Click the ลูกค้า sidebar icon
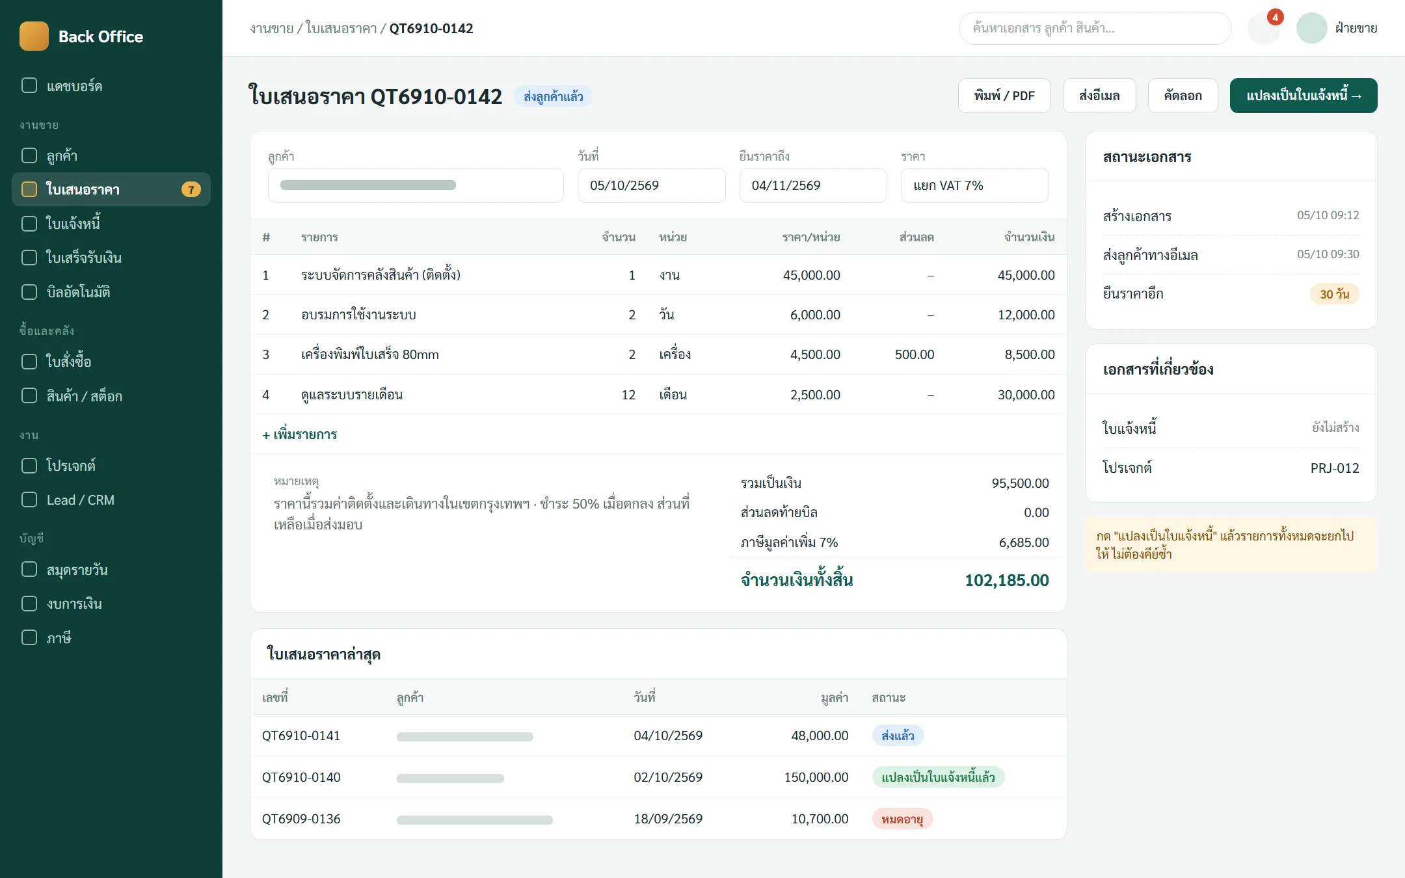Viewport: 1405px width, 878px height. [29, 155]
